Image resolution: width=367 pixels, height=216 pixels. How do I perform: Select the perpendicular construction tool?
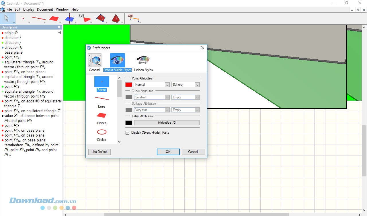69,18
